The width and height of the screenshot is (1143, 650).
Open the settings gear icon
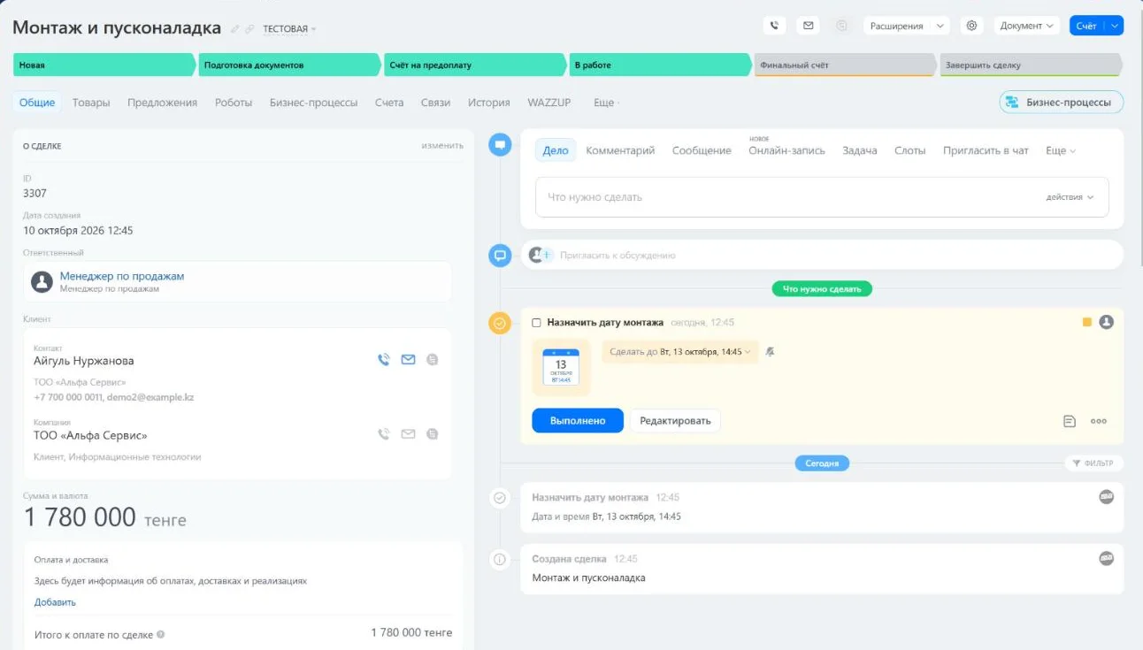tap(971, 26)
